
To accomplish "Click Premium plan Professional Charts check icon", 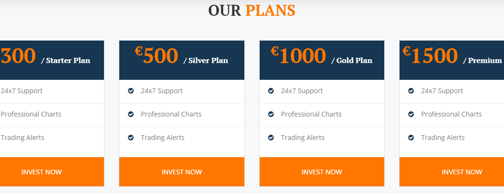I will pyautogui.click(x=411, y=114).
